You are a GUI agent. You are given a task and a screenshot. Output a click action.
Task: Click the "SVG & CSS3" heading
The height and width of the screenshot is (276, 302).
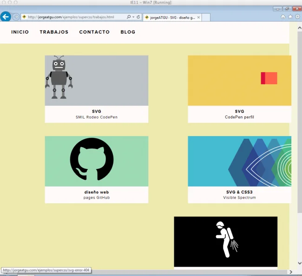coord(239,192)
